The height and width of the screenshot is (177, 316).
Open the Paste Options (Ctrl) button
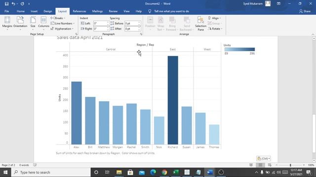tap(263, 158)
